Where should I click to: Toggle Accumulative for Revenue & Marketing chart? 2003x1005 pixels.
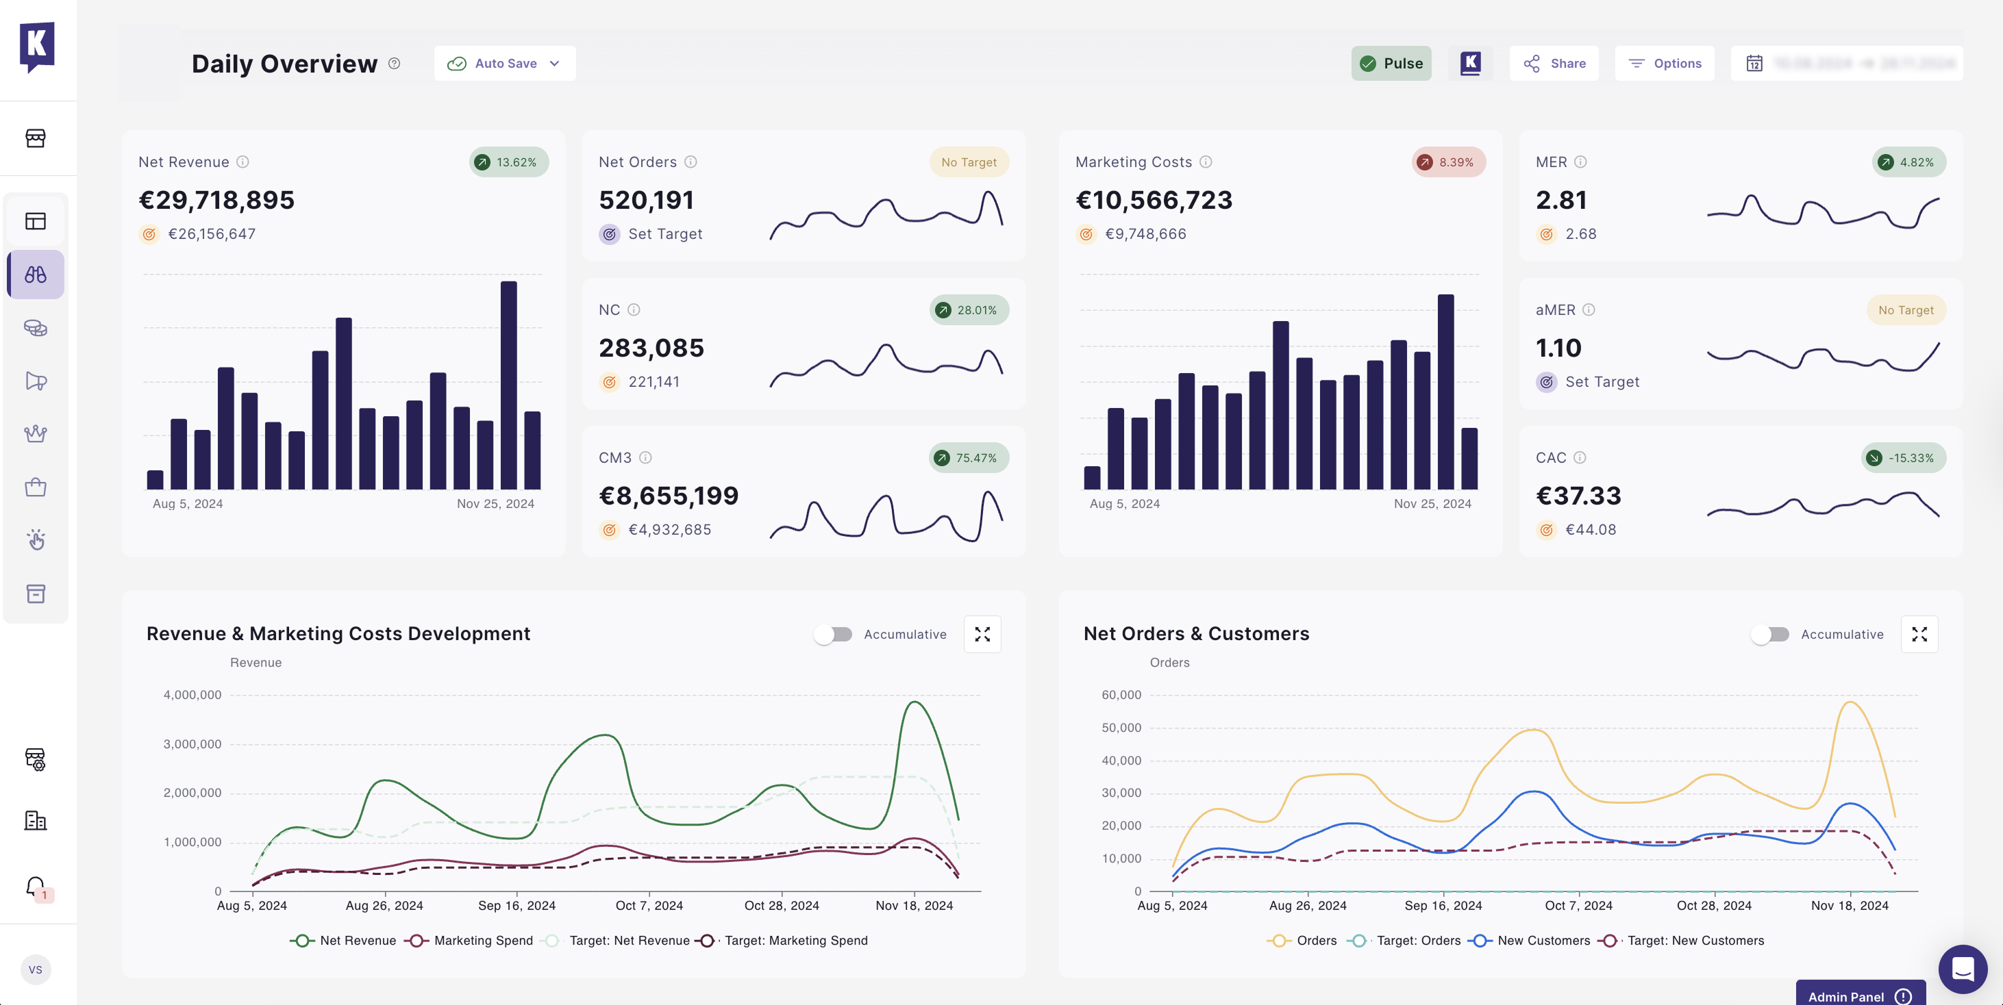[x=834, y=634]
